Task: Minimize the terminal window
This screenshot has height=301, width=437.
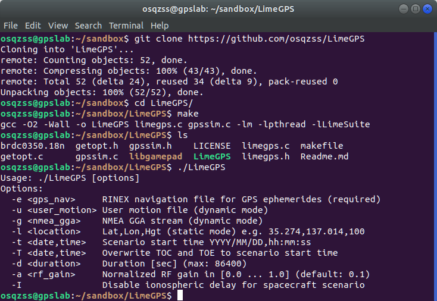Action: (x=403, y=9)
